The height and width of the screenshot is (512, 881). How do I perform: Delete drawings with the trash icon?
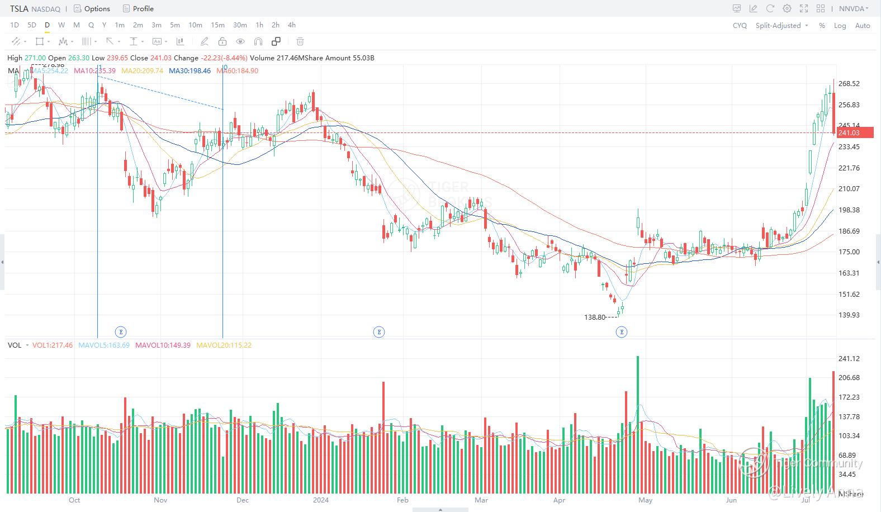click(300, 41)
